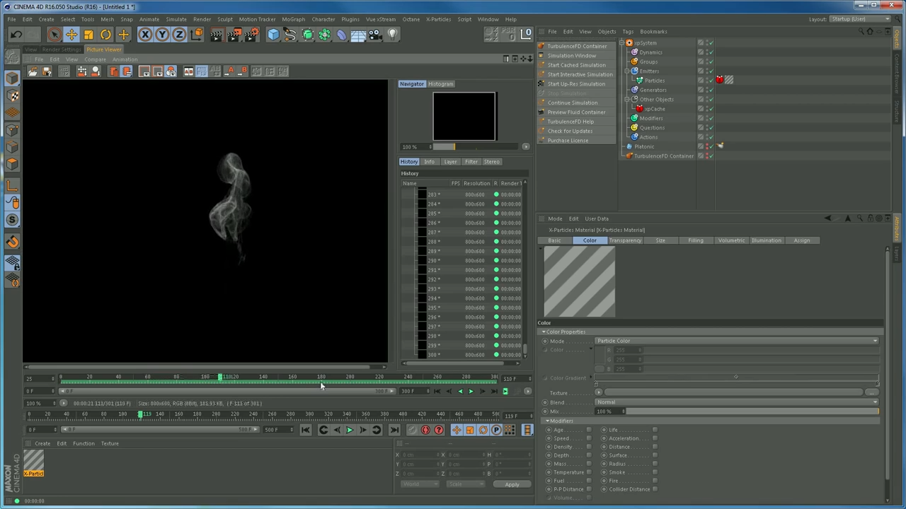
Task: Click the Camera icon
Action: point(376,35)
